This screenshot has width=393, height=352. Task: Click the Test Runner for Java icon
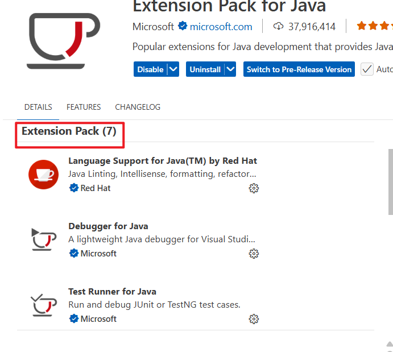point(44,305)
